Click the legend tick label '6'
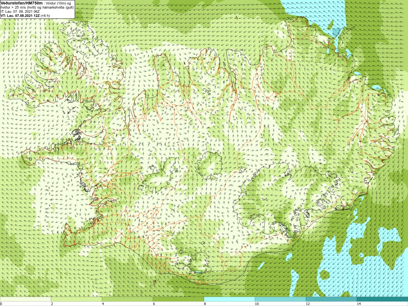 coord(154,304)
